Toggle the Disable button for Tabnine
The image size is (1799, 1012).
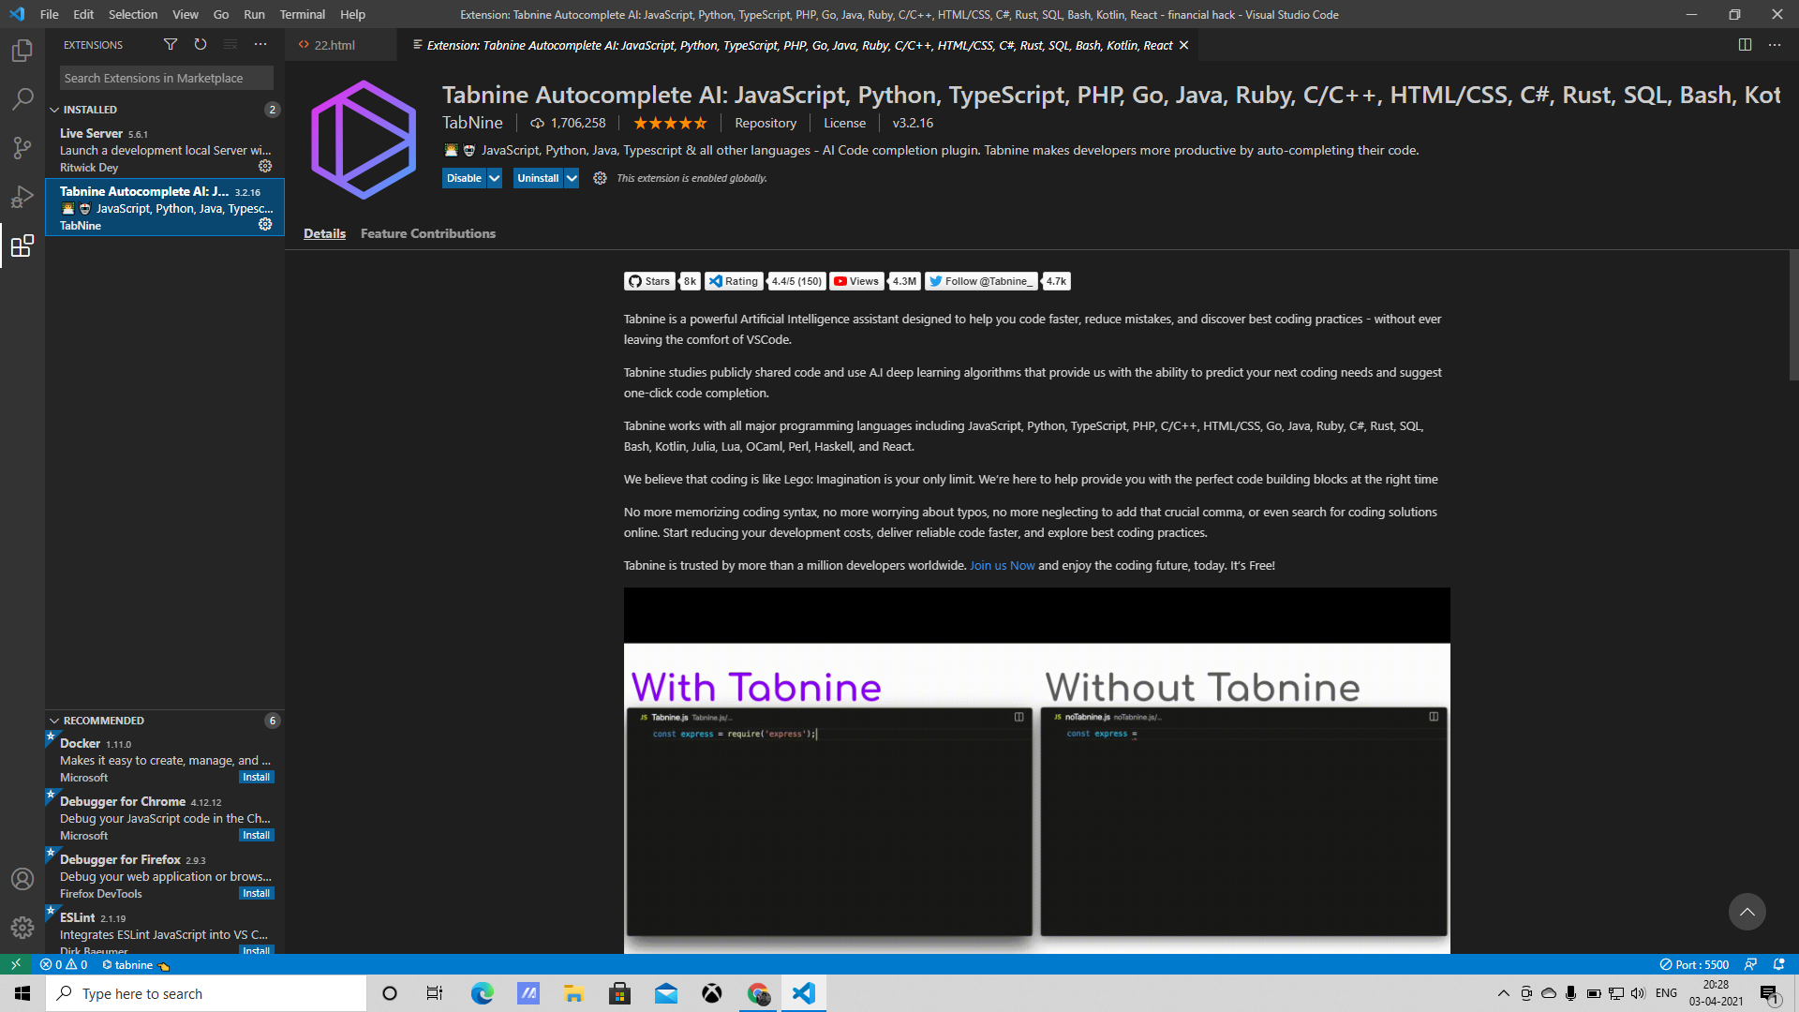coord(464,178)
